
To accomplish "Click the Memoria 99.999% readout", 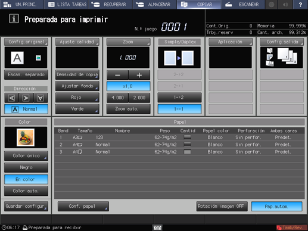I will point(281,26).
